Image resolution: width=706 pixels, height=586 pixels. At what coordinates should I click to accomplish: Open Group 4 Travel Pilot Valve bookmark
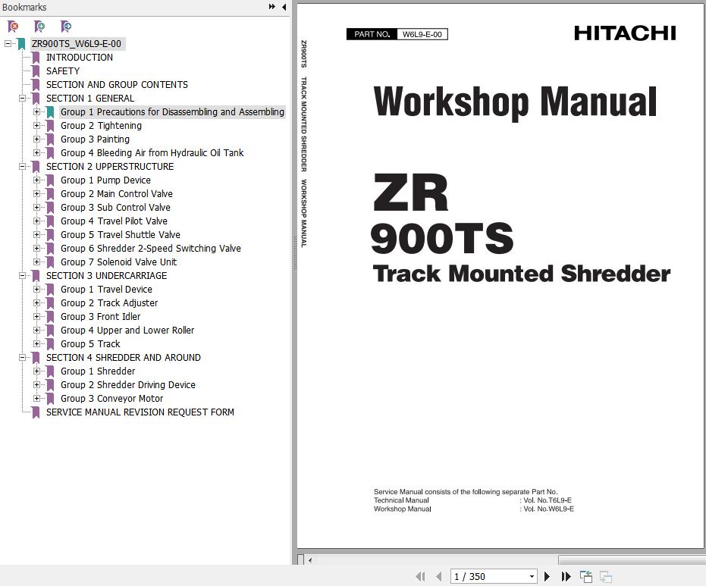click(x=114, y=221)
